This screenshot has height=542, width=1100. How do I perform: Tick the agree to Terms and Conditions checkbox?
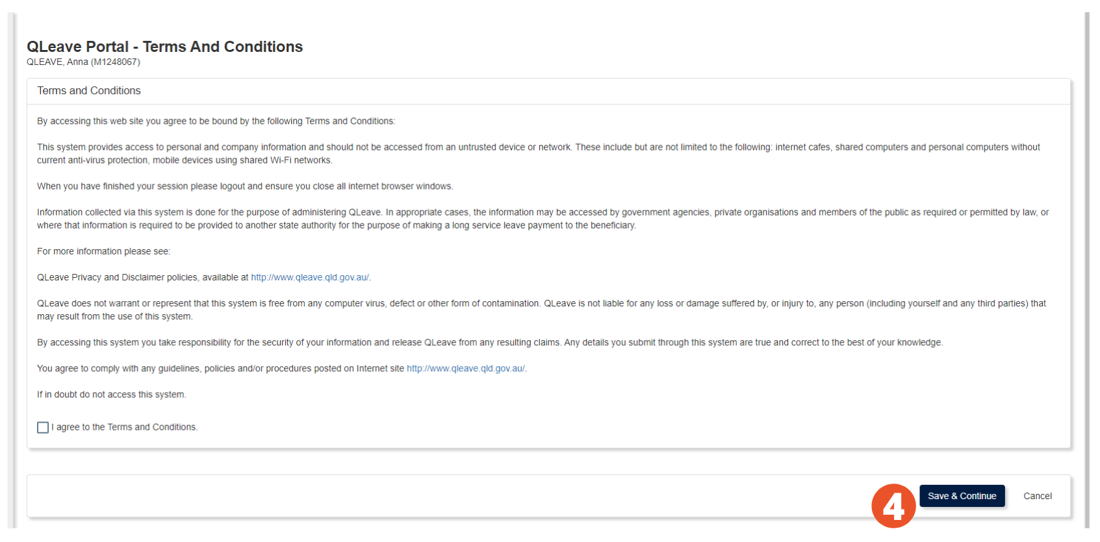43,427
